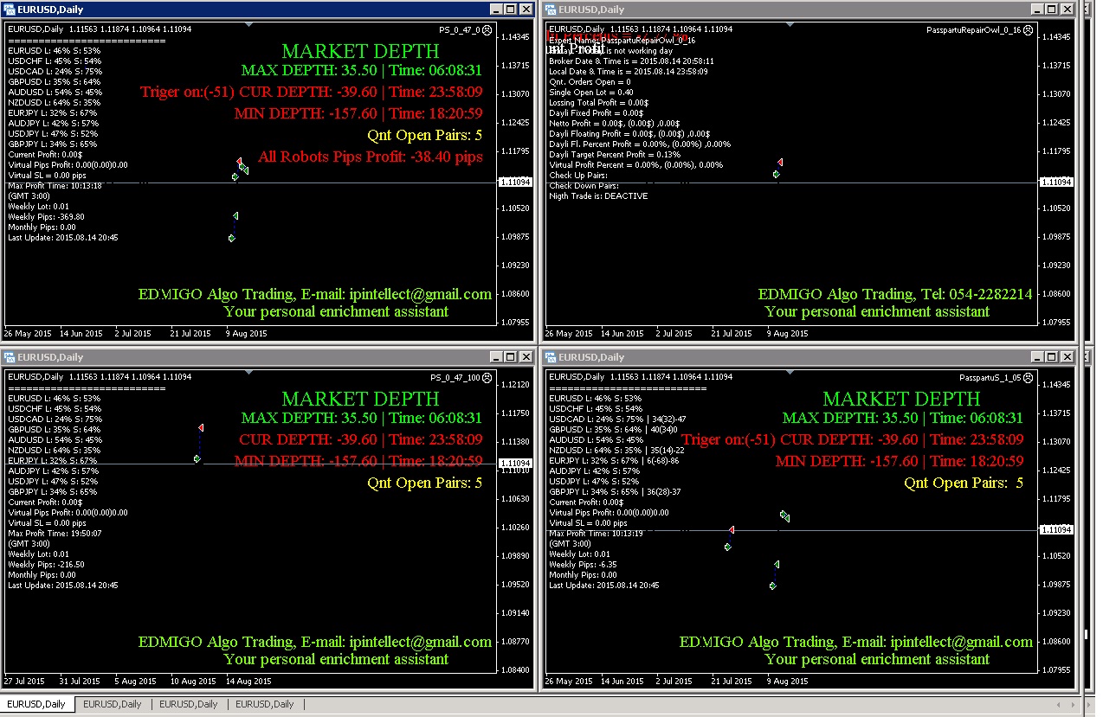
Task: Select the red trade arrow in PasspartuRepairOwl chart
Action: 780,162
